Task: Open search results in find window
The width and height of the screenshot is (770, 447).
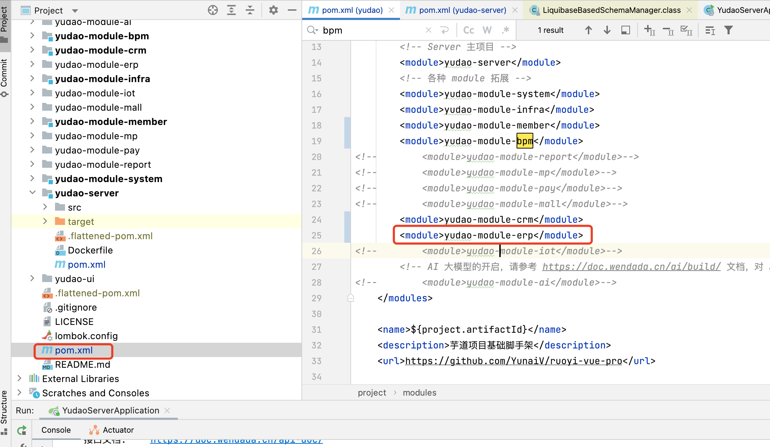Action: point(626,30)
